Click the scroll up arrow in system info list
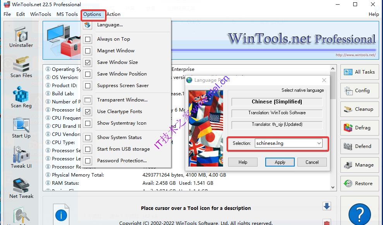This screenshot has height=225, width=383. pos(333,69)
